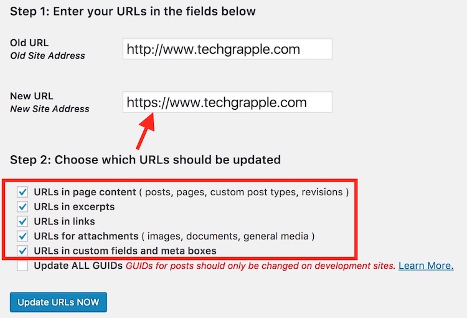
Task: Click the Step 2 heading text
Action: tap(145, 160)
